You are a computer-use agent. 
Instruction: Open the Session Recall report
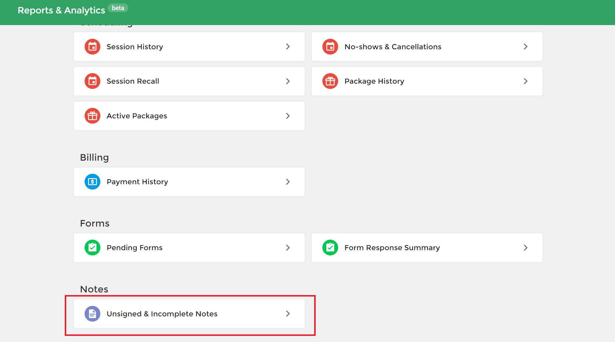pyautogui.click(x=189, y=81)
